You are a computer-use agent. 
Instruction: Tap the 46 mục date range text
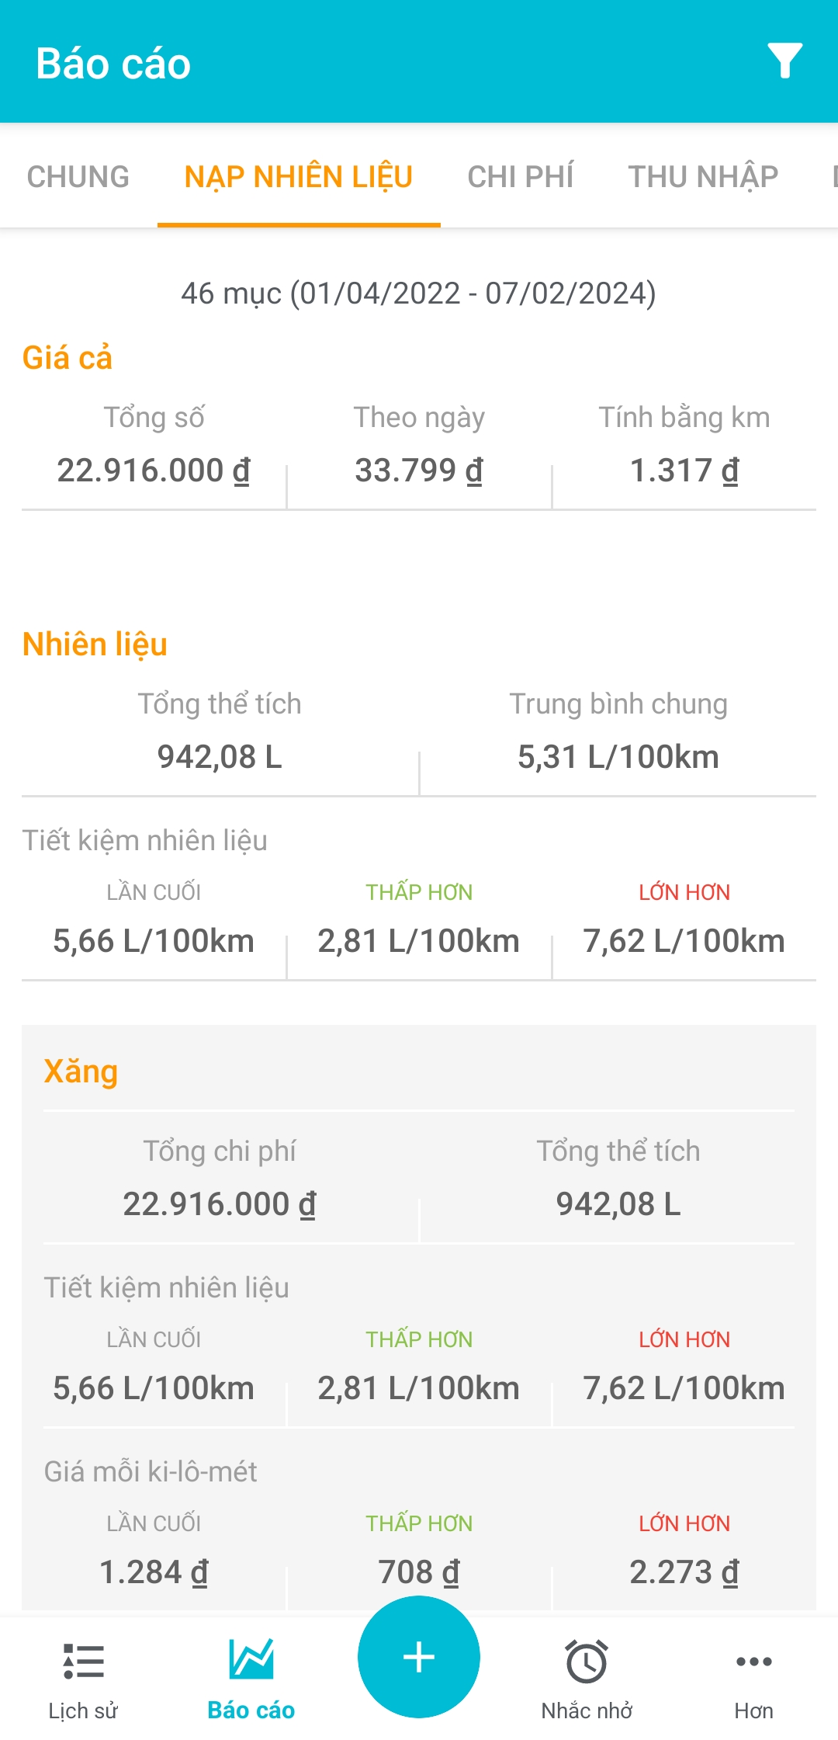(419, 293)
